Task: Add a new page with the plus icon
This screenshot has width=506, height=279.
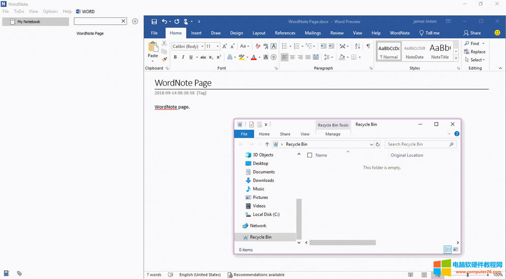Action: coord(135,21)
